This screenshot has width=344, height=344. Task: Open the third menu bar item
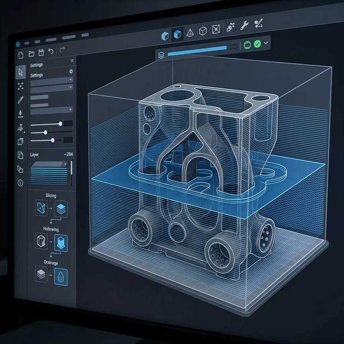(x=51, y=40)
